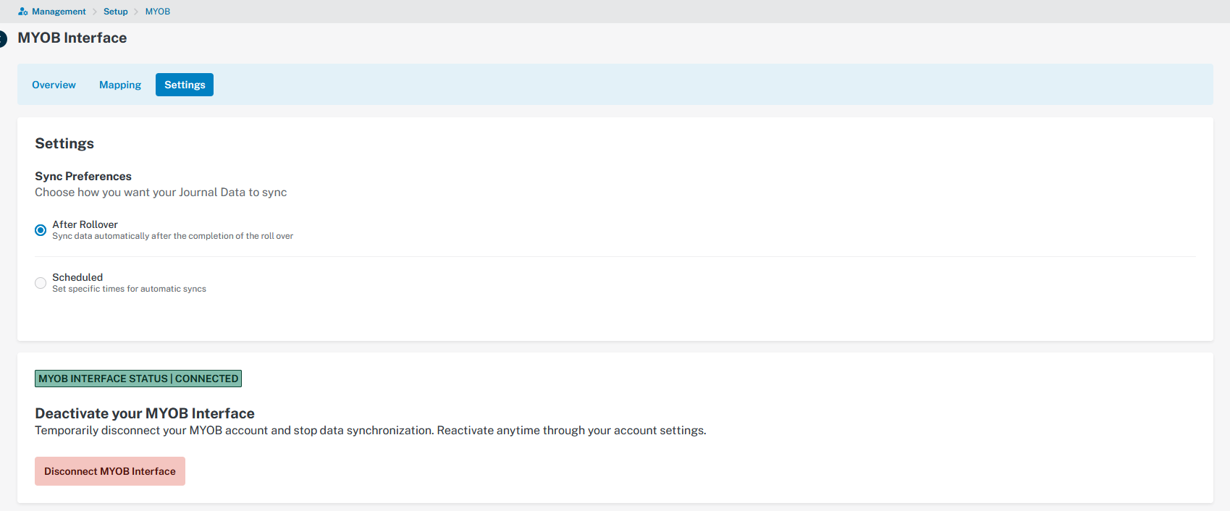Go to the Setup breadcrumb

pos(116,12)
